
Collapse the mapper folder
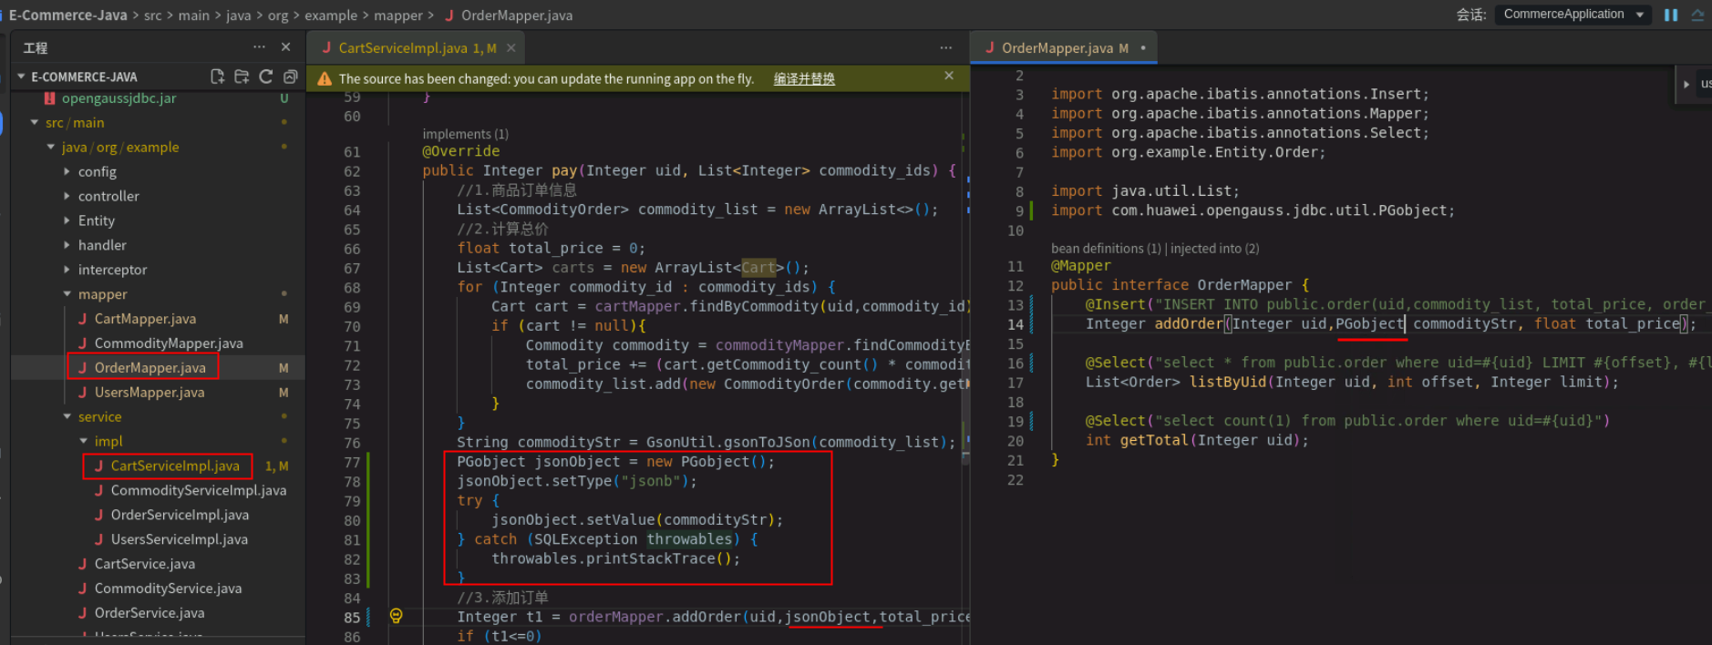[67, 294]
